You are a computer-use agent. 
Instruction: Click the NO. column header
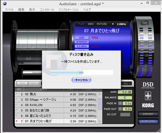pos(19,89)
